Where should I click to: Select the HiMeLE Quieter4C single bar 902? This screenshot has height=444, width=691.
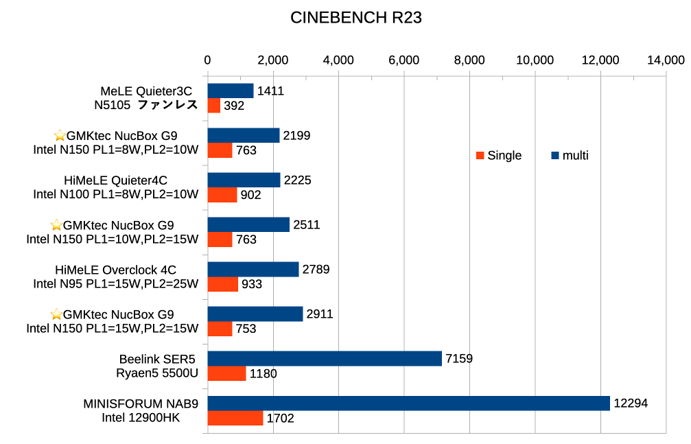point(222,195)
